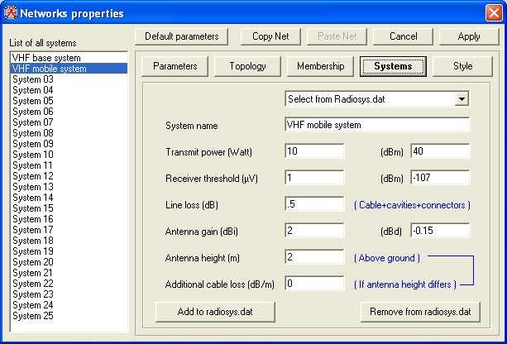This screenshot has height=344, width=507.
Task: Switch to the Parameters tab
Action: click(175, 66)
